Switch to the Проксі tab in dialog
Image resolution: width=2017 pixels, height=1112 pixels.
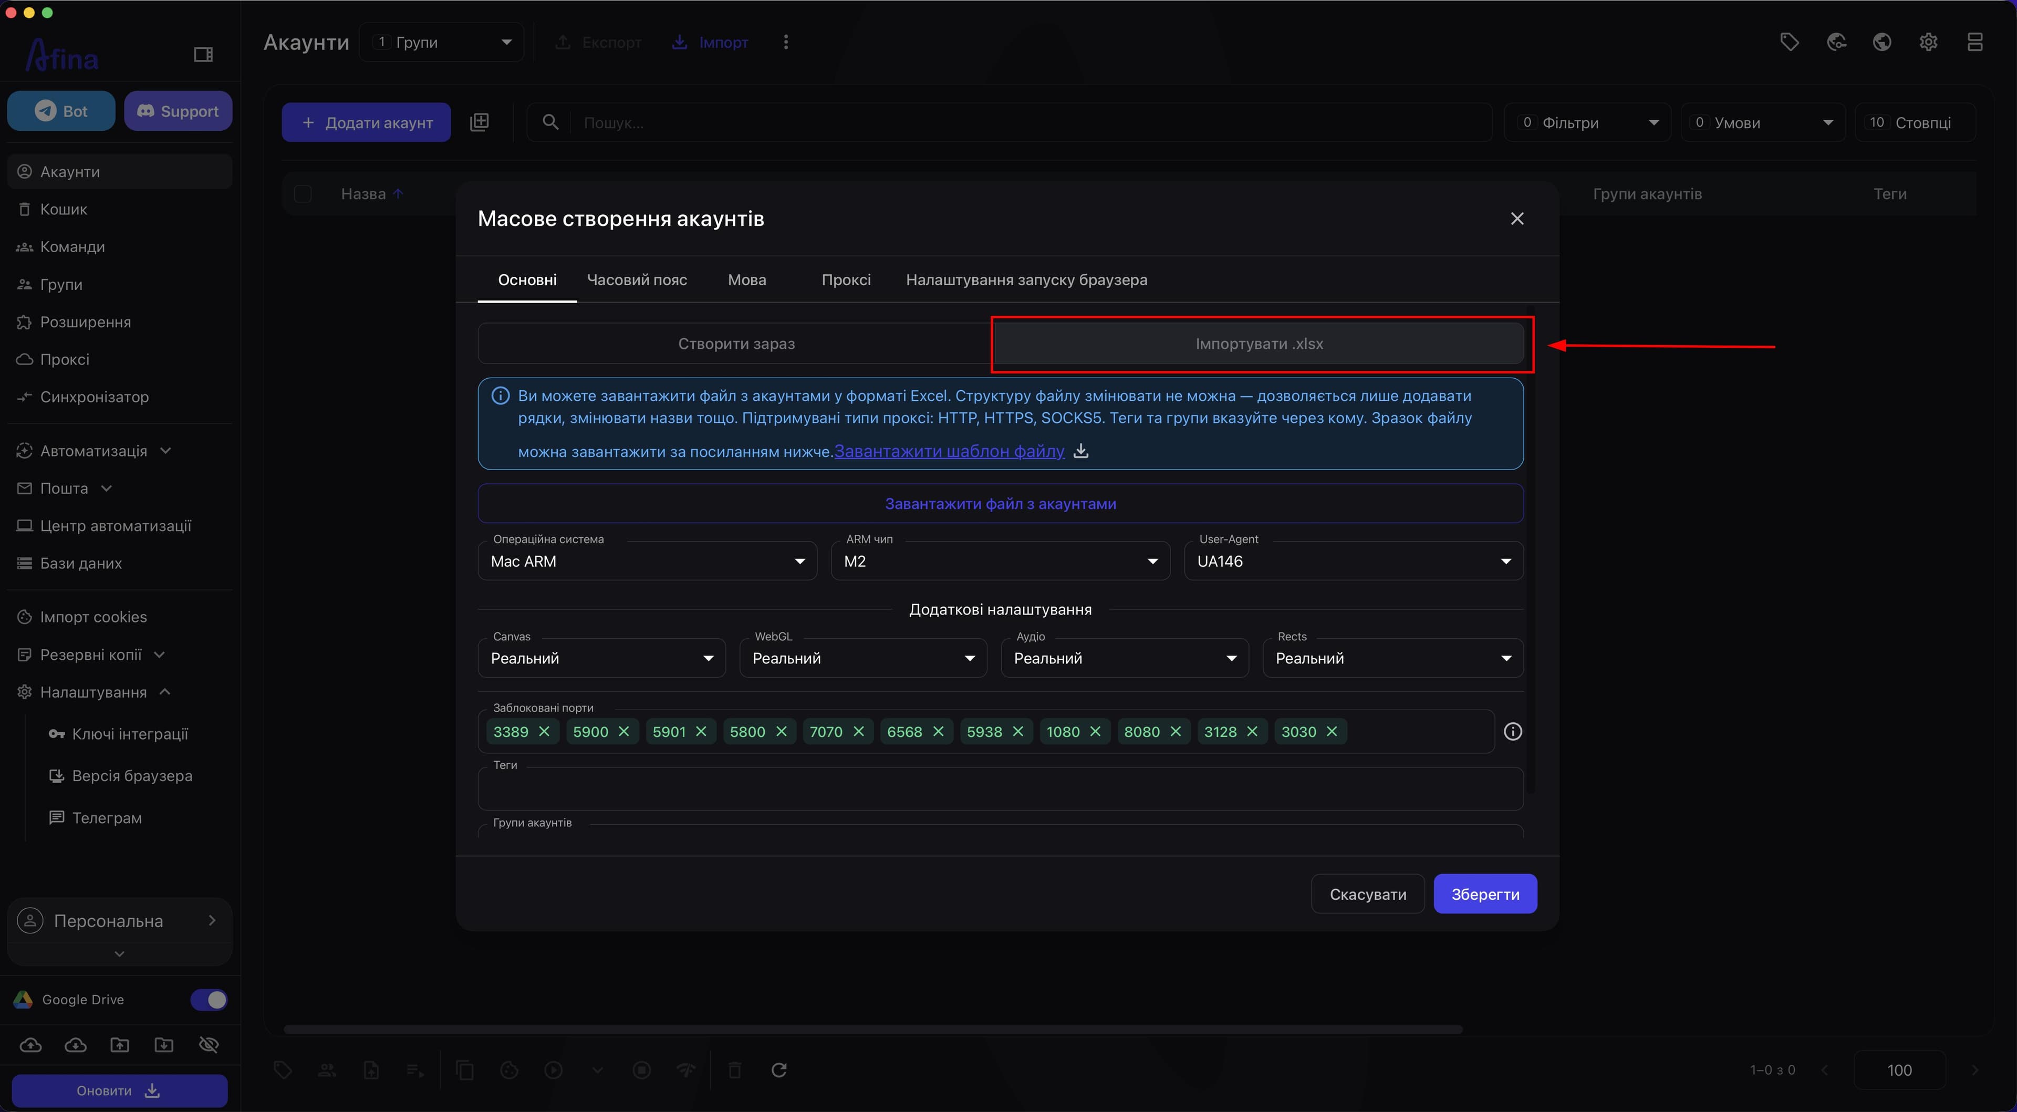pos(846,280)
